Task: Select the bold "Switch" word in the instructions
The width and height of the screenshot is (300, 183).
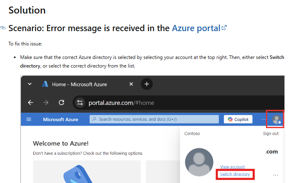Action: 277,57
